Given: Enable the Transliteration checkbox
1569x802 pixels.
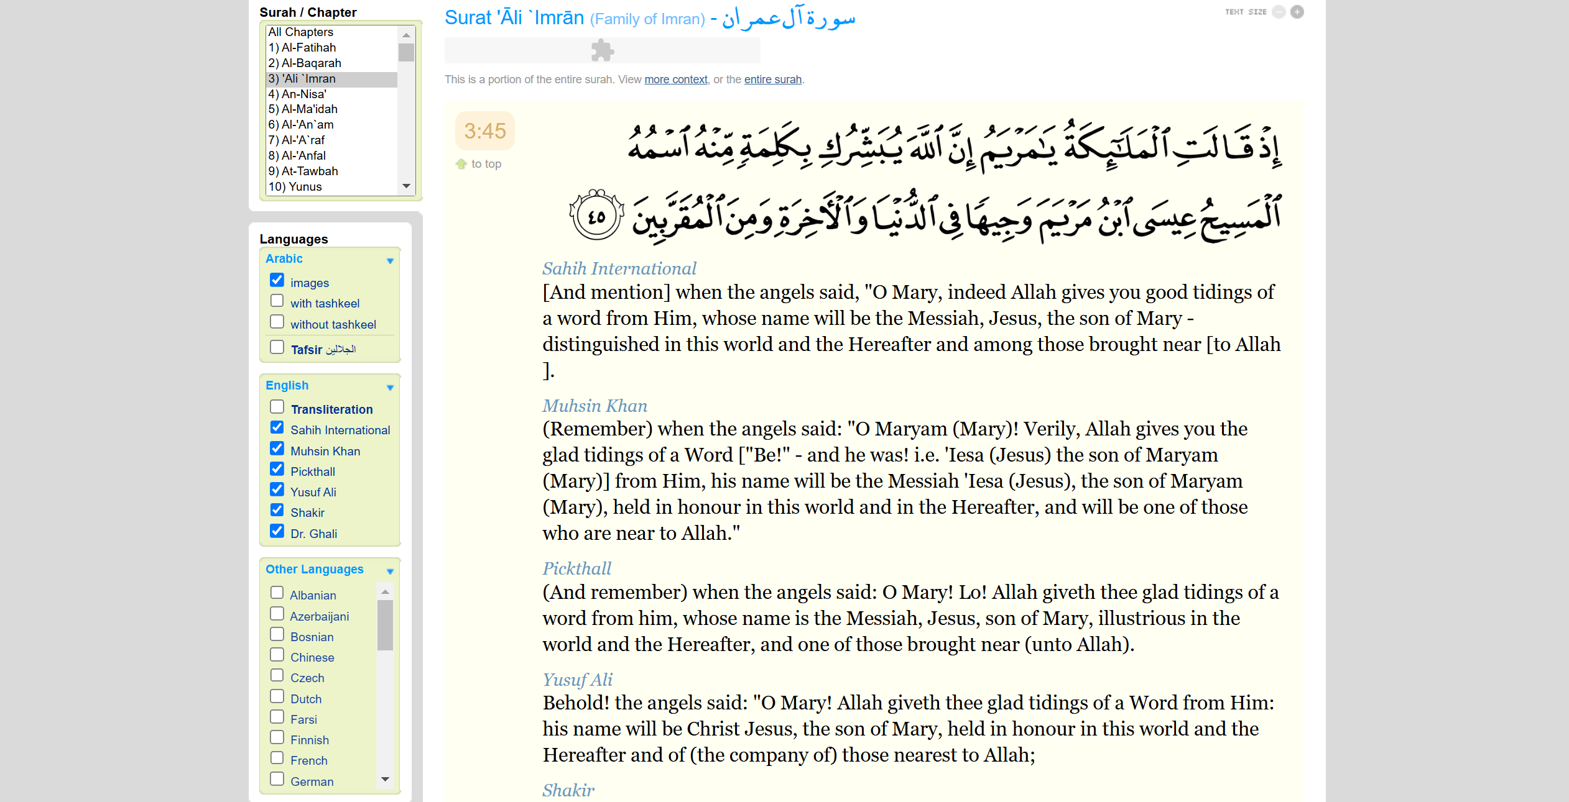Looking at the screenshot, I should click(x=277, y=407).
